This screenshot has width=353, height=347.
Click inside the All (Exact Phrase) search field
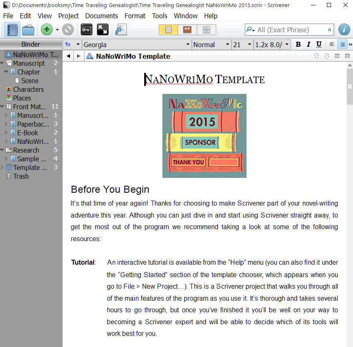click(290, 29)
